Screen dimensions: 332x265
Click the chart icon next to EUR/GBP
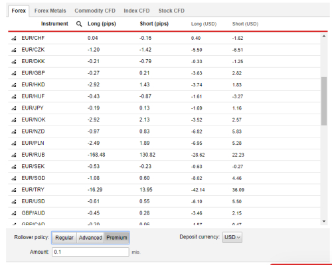14,73
